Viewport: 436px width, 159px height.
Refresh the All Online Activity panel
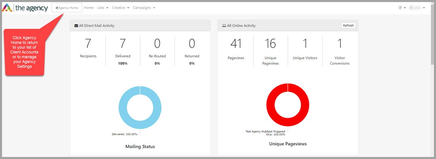click(349, 25)
